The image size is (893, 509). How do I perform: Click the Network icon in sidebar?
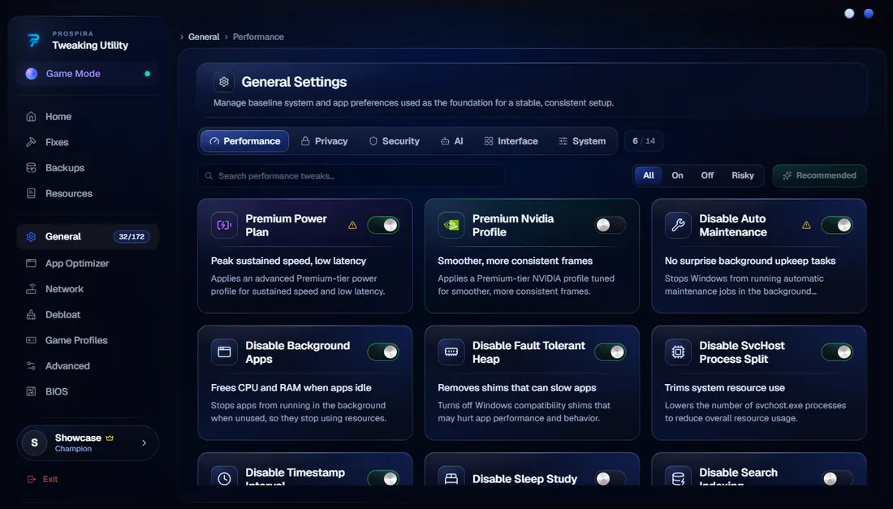point(32,289)
